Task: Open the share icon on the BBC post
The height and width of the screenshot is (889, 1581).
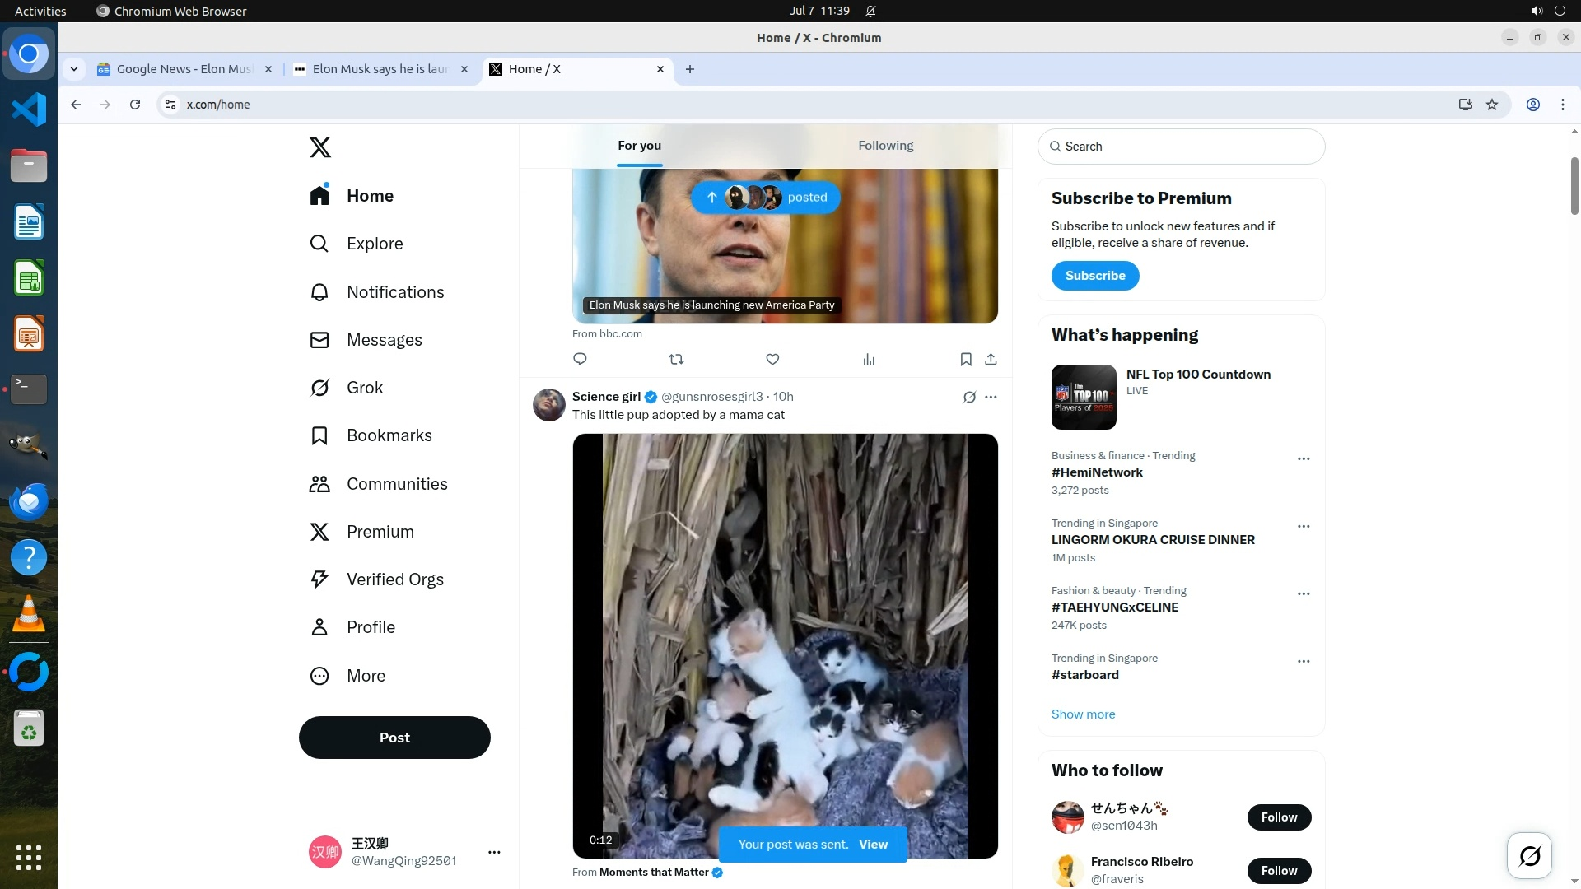Action: tap(991, 359)
